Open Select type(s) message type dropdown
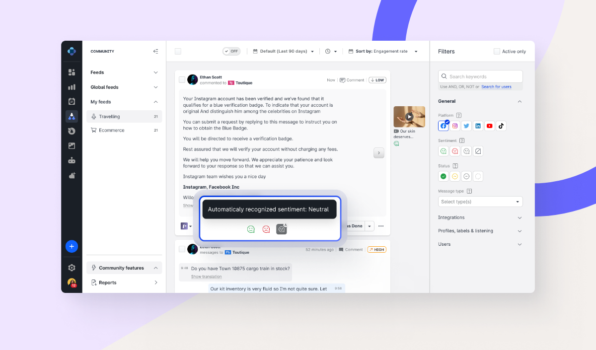The height and width of the screenshot is (350, 596). pyautogui.click(x=480, y=202)
